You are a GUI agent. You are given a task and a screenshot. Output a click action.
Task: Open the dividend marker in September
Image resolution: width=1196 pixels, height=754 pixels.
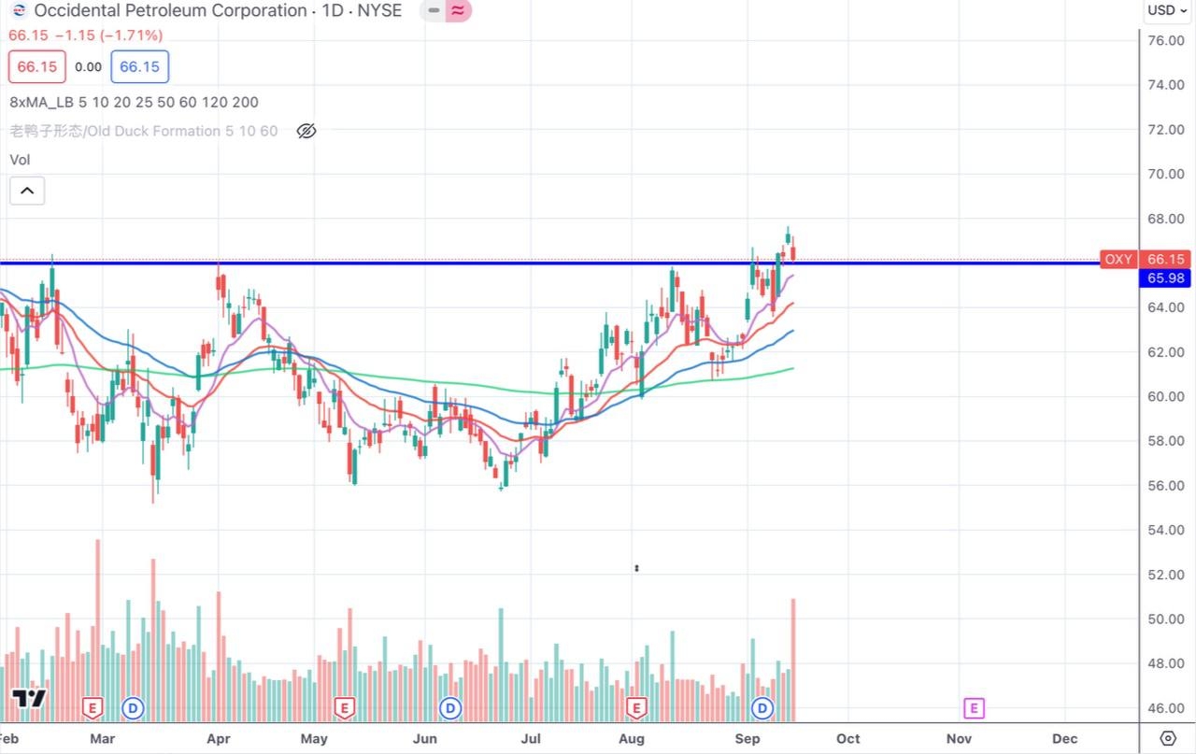(762, 708)
